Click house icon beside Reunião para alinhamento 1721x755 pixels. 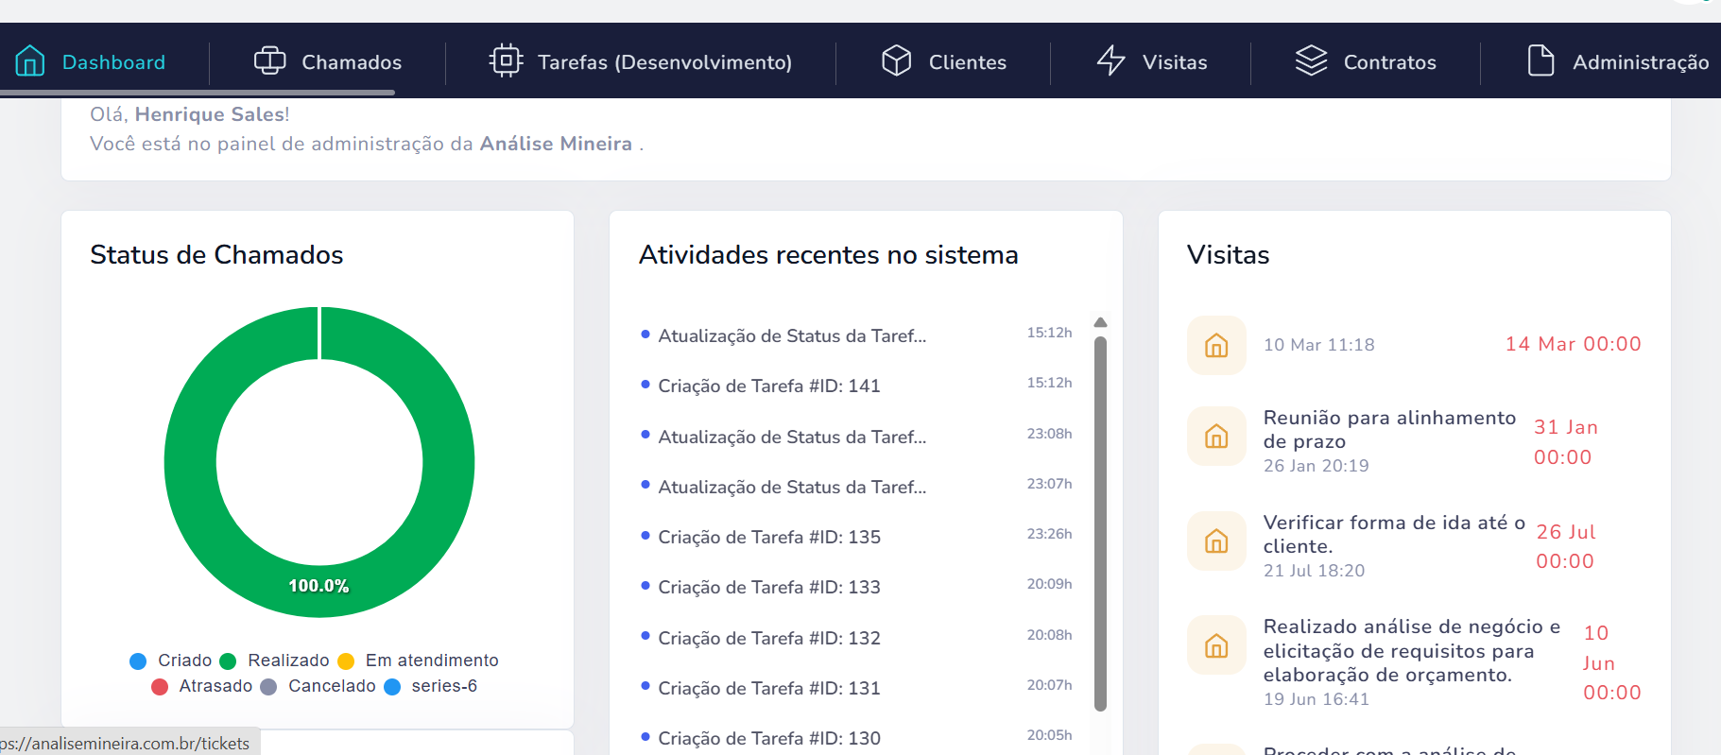click(x=1216, y=436)
